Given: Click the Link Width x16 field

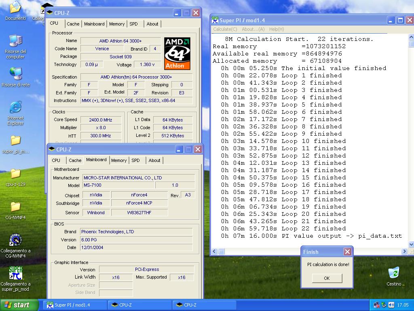Looking at the screenshot, I should (116, 277).
